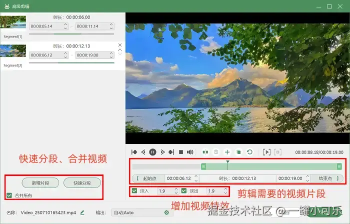Click the app logo in title bar
The height and width of the screenshot is (224, 350).
point(7,6)
